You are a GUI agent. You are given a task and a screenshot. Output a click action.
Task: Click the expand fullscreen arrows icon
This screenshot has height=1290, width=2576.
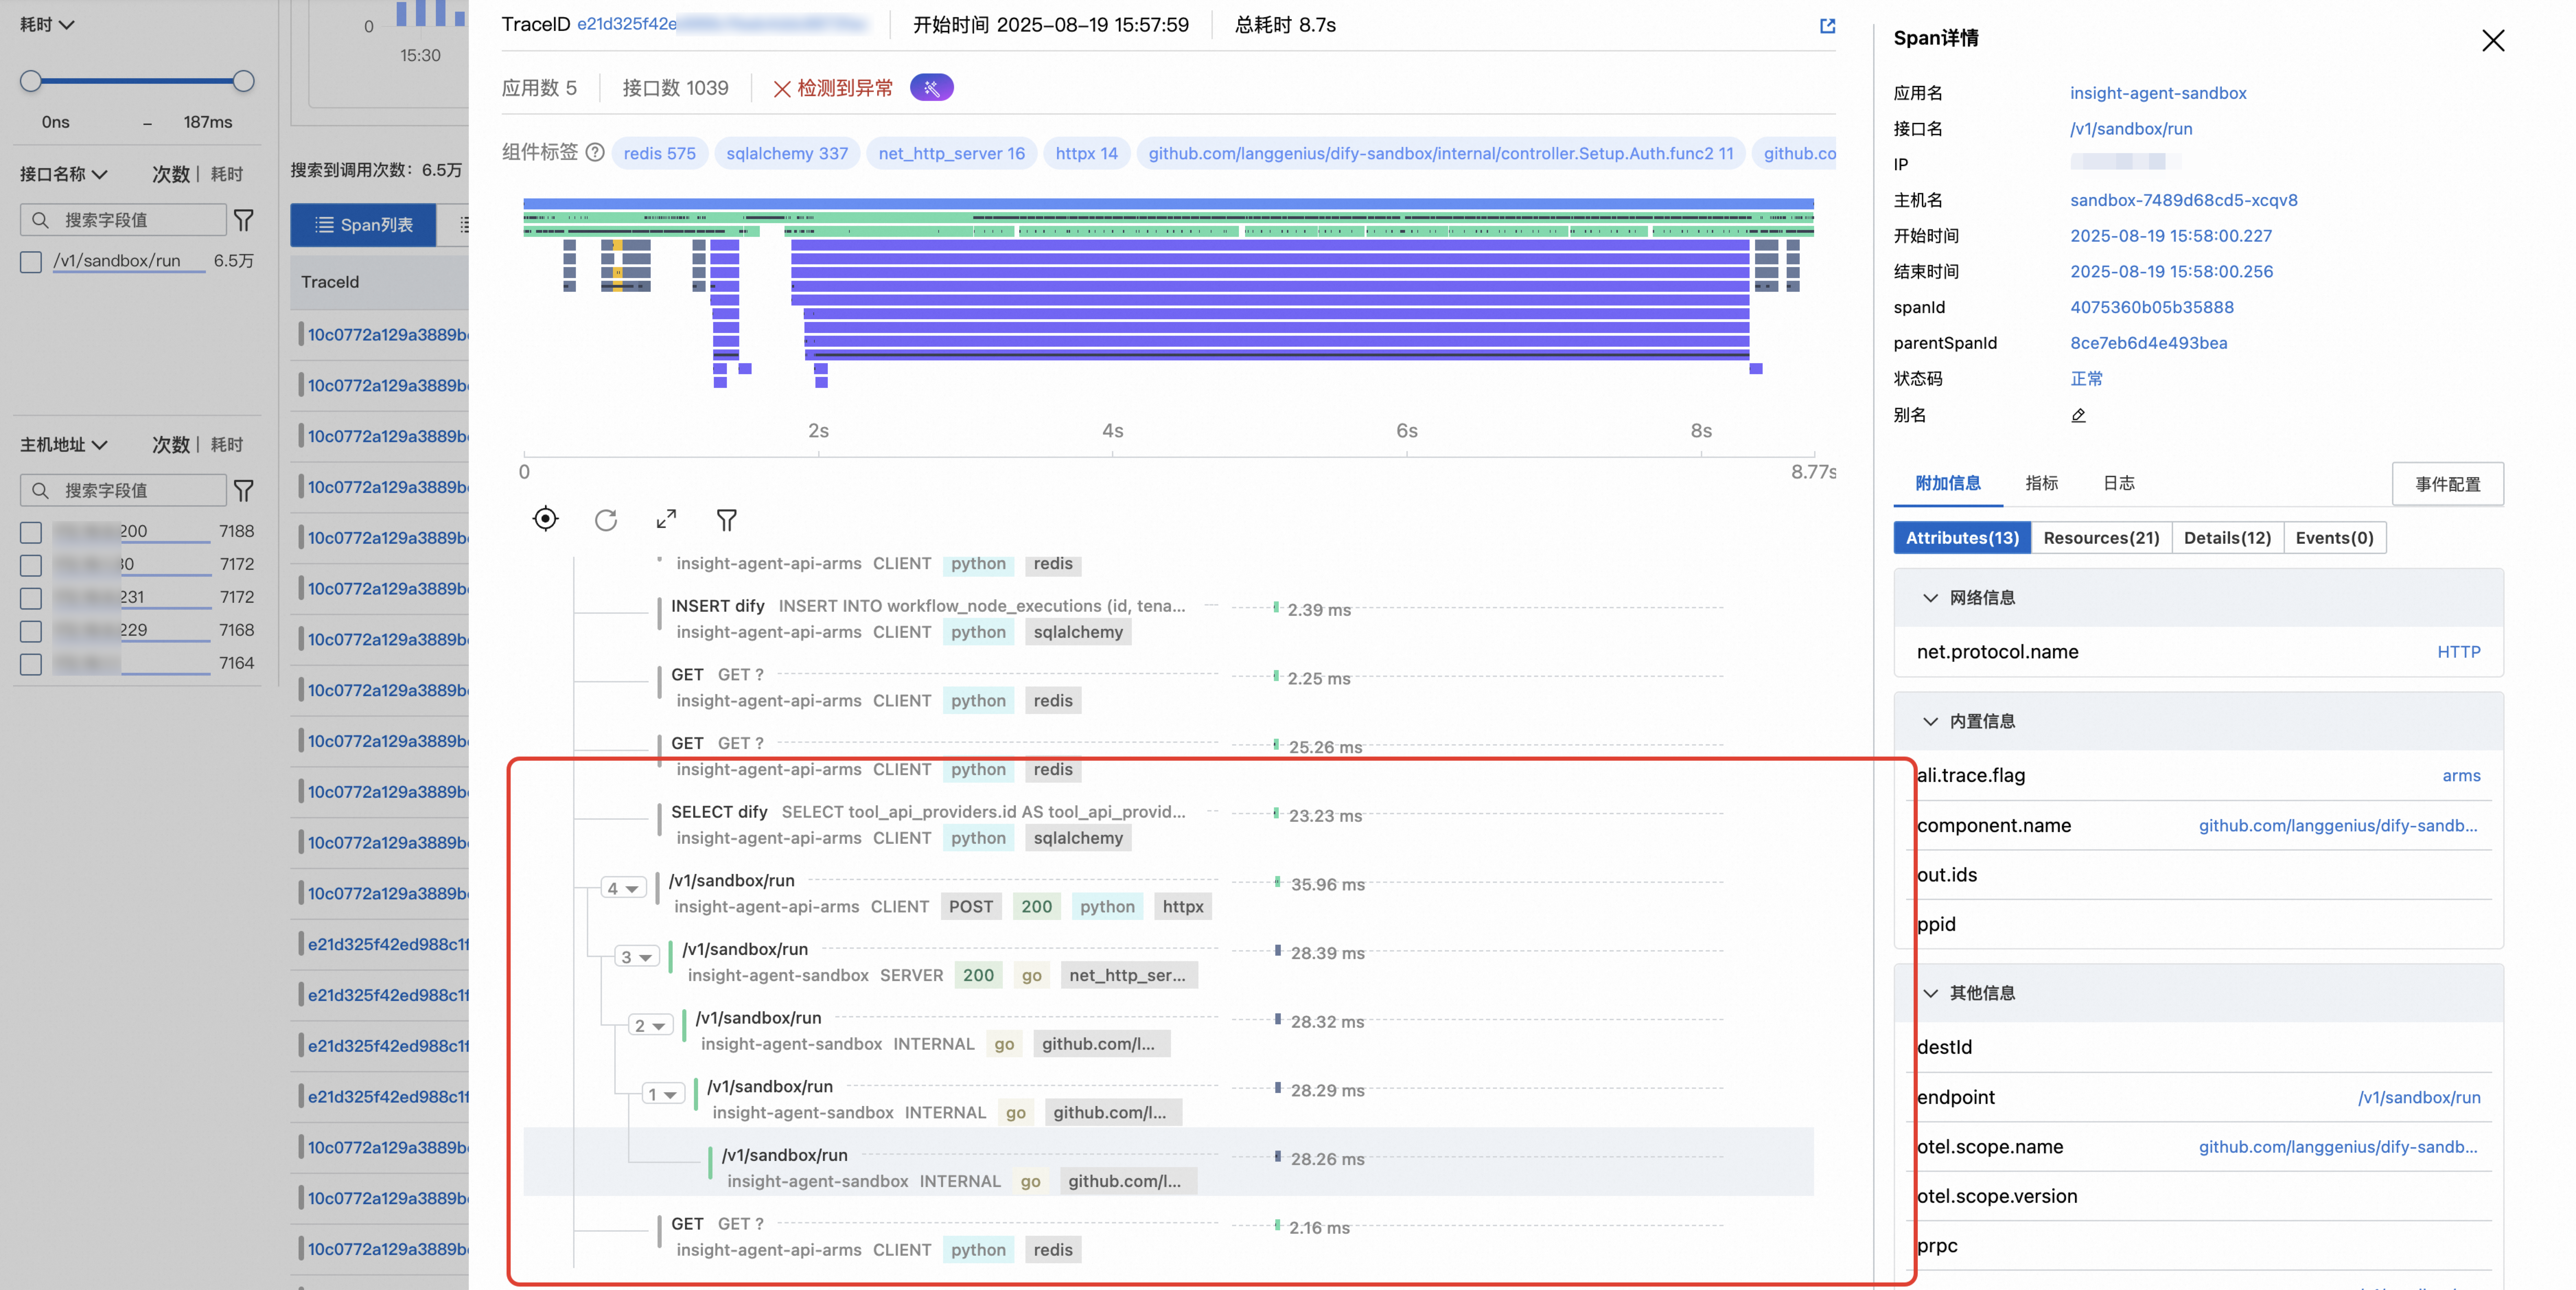click(666, 519)
